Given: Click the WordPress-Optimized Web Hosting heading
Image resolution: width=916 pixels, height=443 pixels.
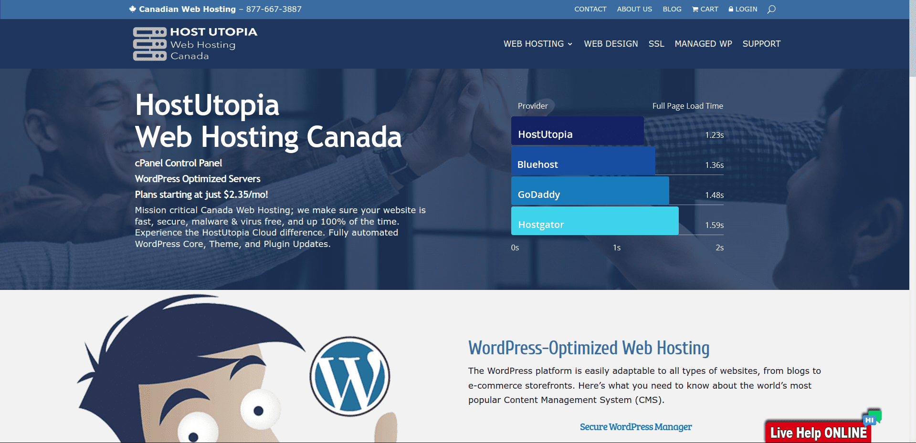Looking at the screenshot, I should (589, 348).
